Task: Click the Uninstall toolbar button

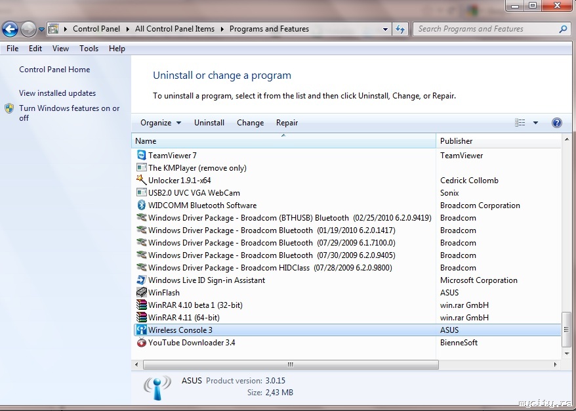Action: 209,123
